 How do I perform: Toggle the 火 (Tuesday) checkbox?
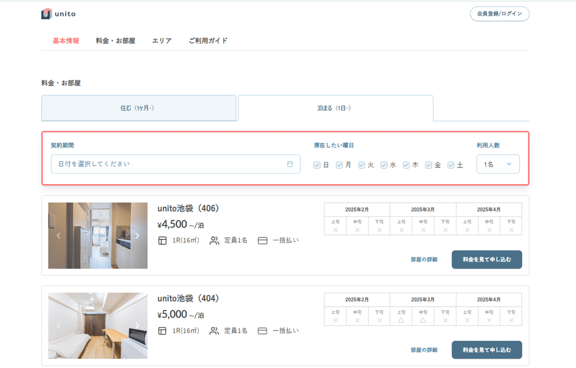pyautogui.click(x=362, y=165)
